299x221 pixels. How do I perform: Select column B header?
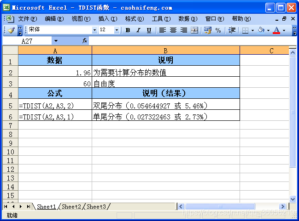pos(166,51)
